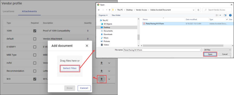
Task: Close the Add document dialog with X
Action: [x=87, y=46]
